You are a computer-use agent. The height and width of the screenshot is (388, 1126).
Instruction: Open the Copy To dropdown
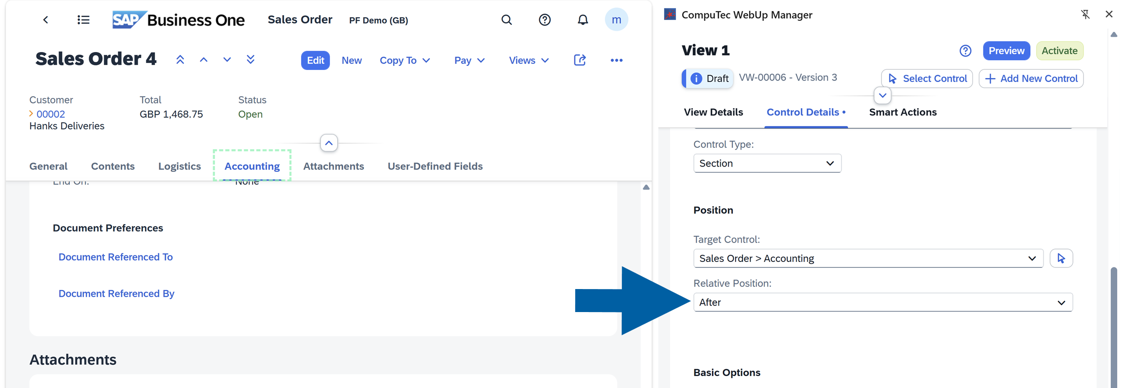tap(405, 60)
